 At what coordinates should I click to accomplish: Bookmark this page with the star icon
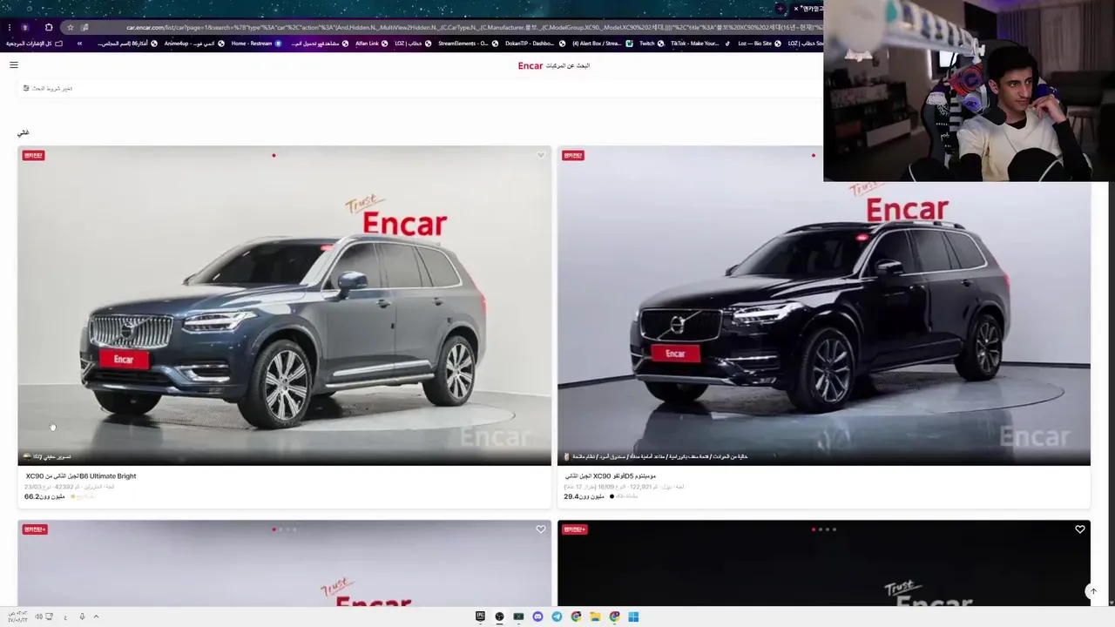(x=71, y=27)
